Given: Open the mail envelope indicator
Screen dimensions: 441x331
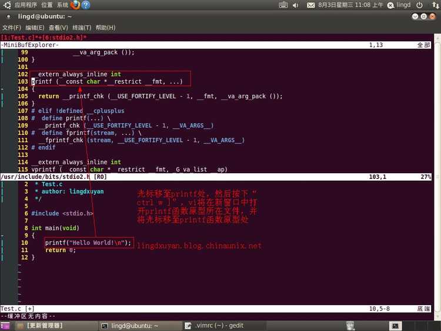Looking at the screenshot, I should click(x=310, y=5).
